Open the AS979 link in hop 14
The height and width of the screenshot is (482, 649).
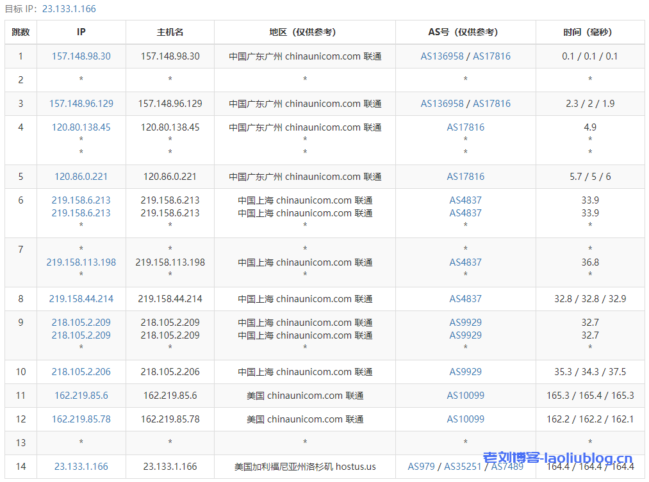pyautogui.click(x=422, y=467)
